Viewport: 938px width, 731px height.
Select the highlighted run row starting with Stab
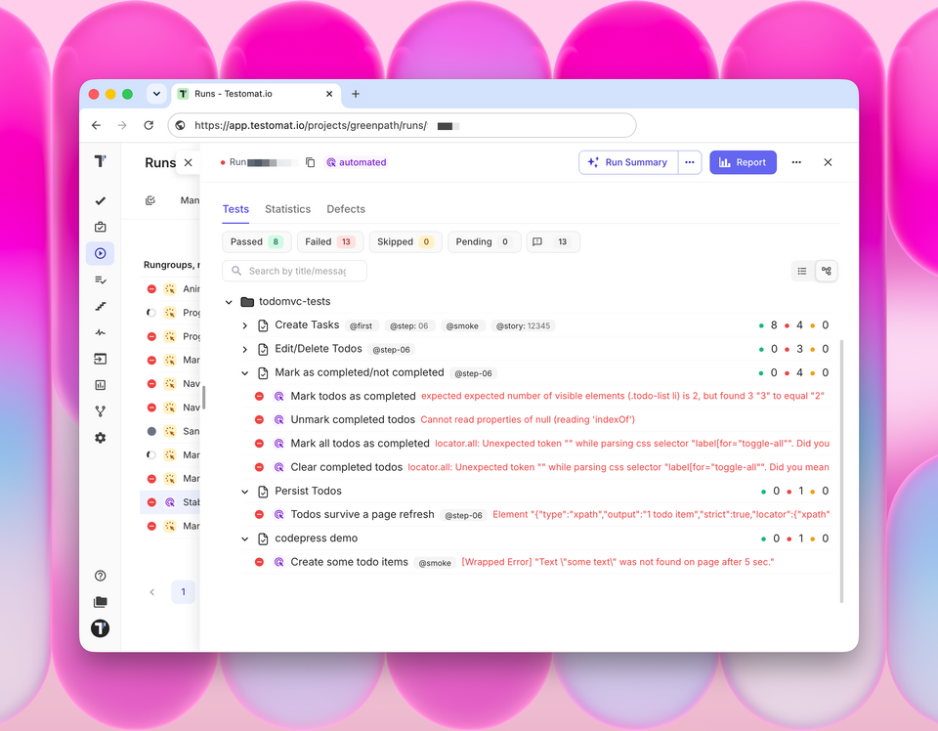point(170,502)
